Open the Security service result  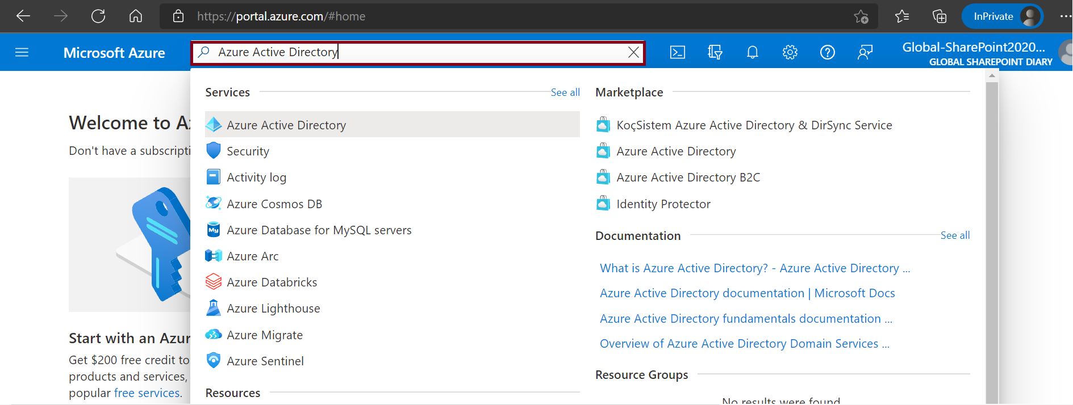point(392,151)
